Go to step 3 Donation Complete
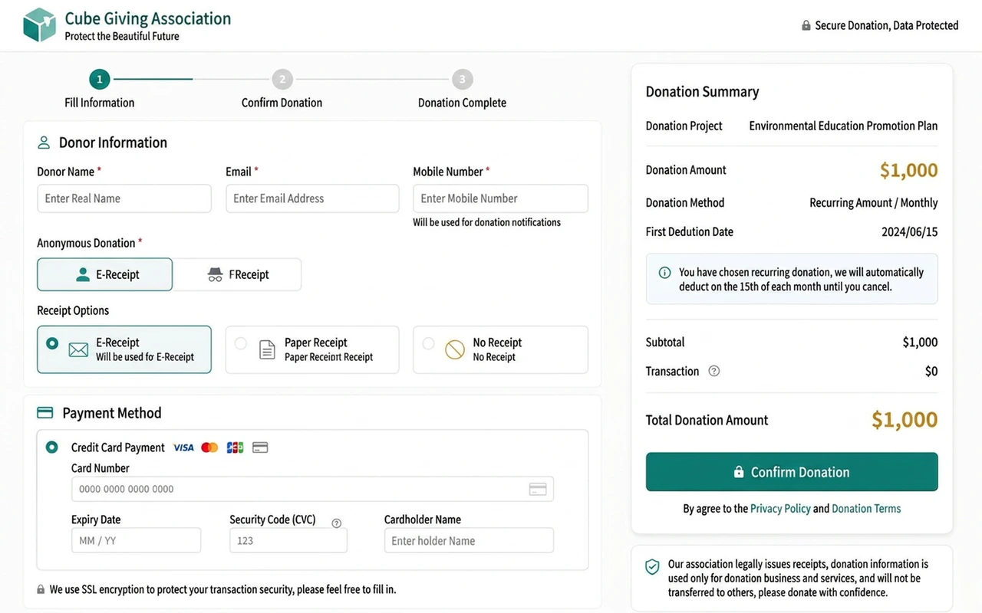 click(x=462, y=79)
